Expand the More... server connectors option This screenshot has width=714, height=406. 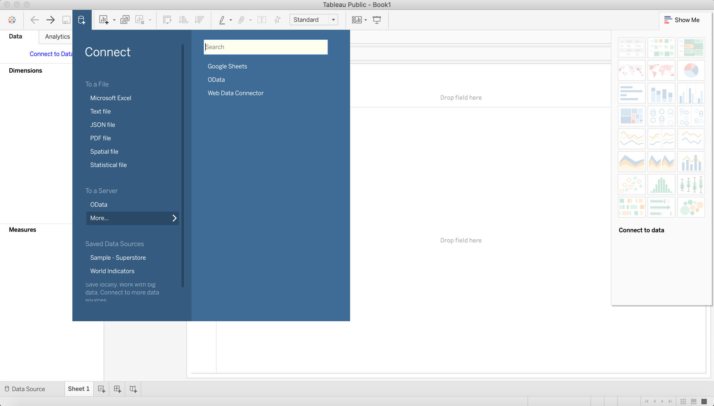[x=132, y=218]
